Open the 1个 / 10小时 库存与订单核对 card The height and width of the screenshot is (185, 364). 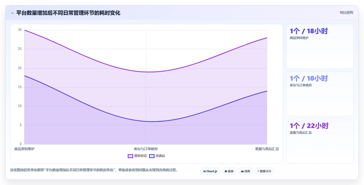pyautogui.click(x=320, y=94)
